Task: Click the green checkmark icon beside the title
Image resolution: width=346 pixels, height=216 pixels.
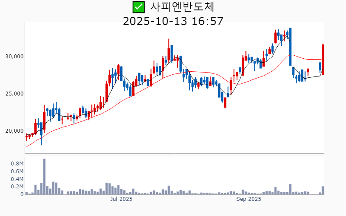Action: click(x=138, y=7)
